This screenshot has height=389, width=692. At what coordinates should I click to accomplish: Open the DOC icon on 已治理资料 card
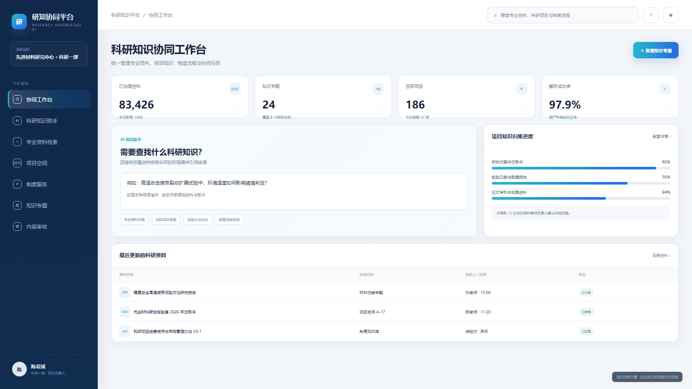click(x=235, y=89)
